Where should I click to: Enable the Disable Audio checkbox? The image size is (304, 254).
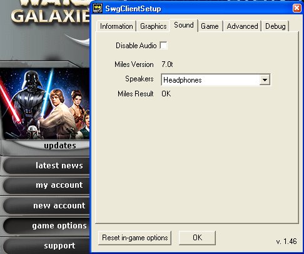(x=163, y=46)
